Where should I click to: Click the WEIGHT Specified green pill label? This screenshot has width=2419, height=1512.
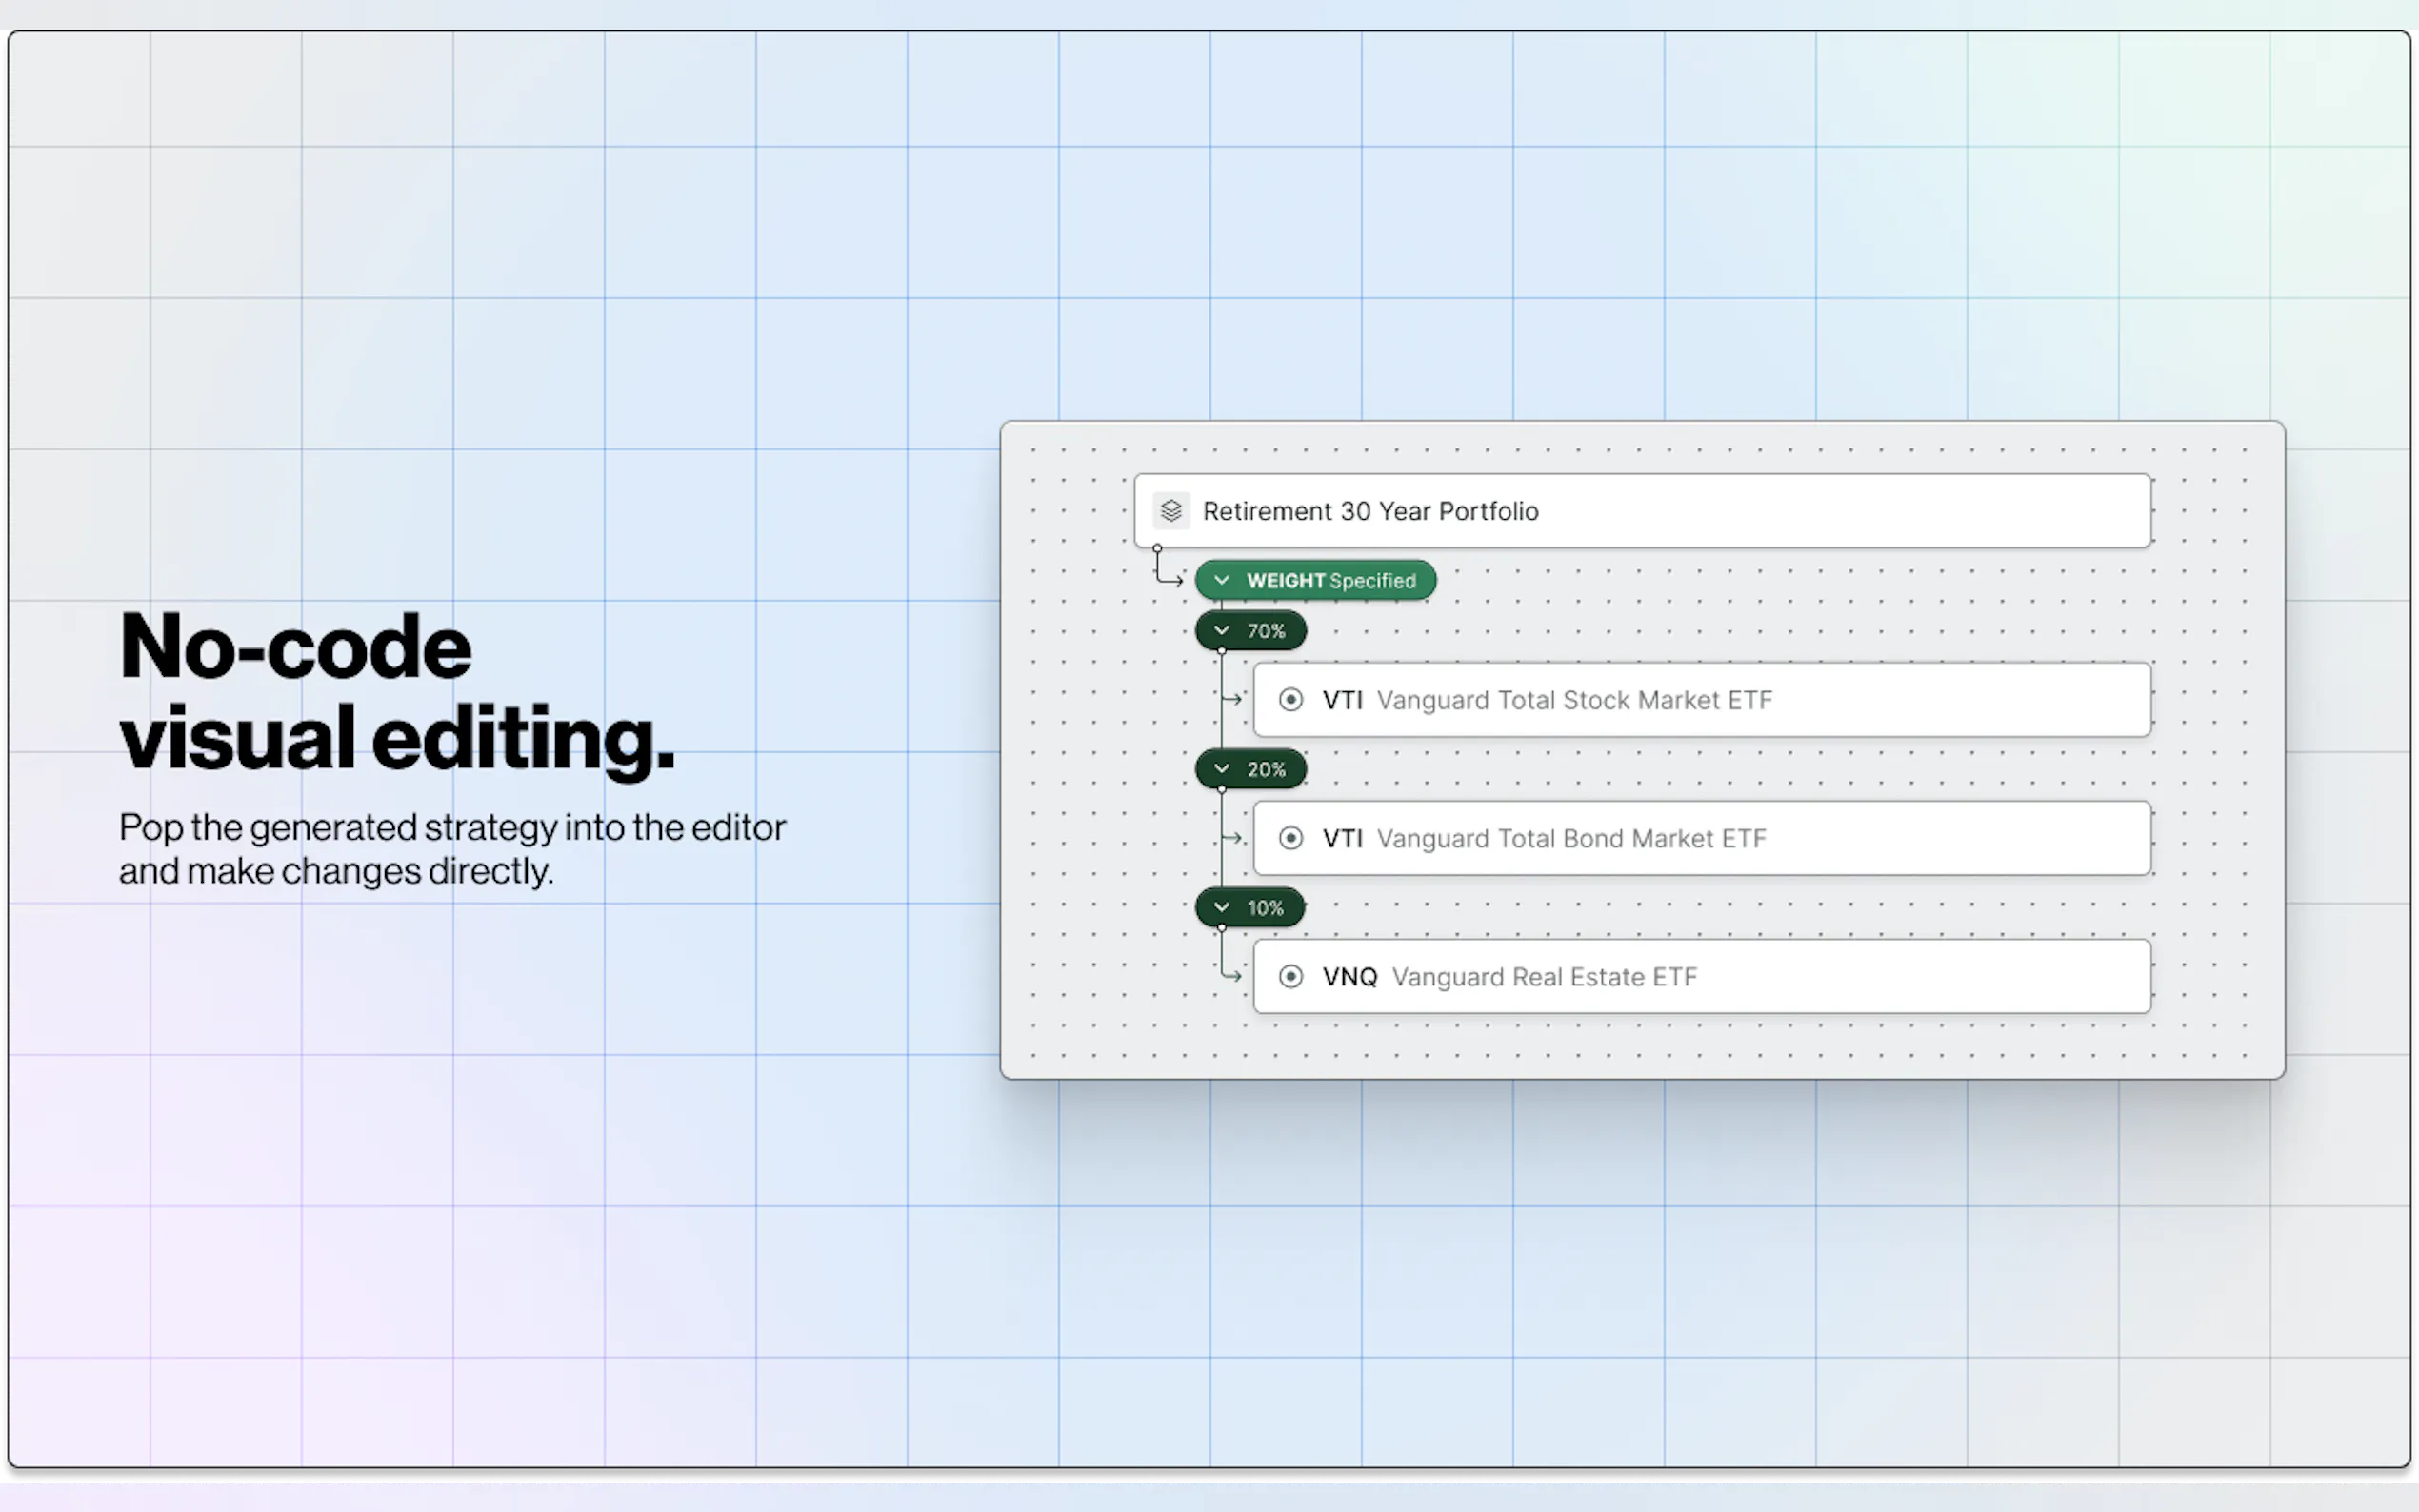1330,581
